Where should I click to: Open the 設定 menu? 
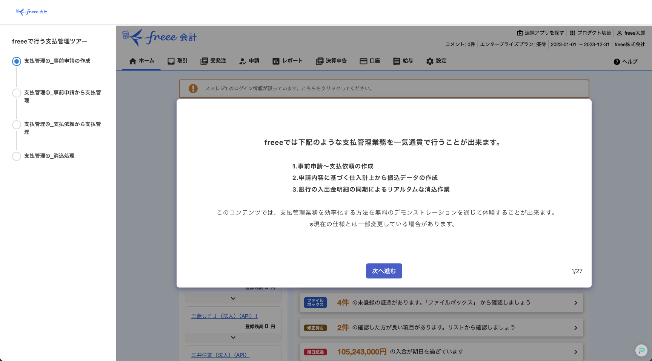click(x=436, y=61)
